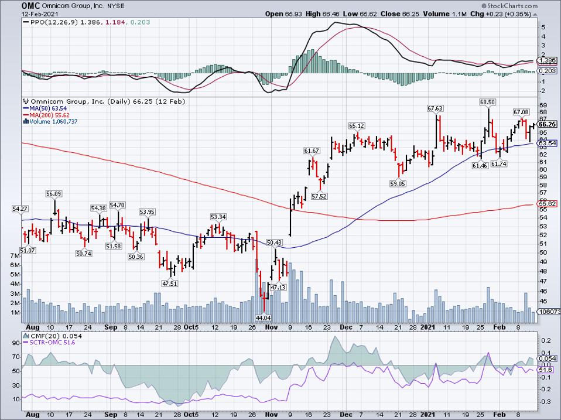This screenshot has height=420, width=561.
Task: Click the 50.36 low price label
Action: click(x=136, y=257)
